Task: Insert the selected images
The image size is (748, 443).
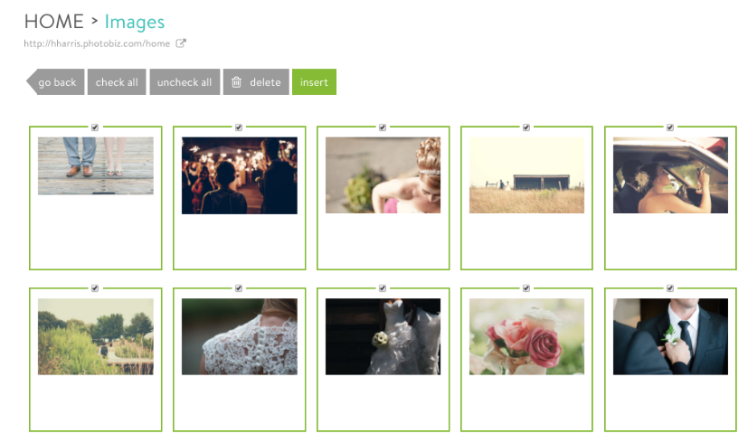Action: 314,82
